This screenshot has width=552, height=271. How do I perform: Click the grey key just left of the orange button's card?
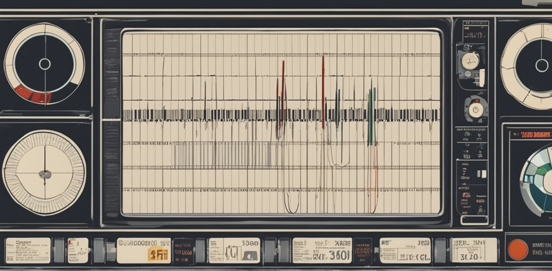tap(440, 251)
